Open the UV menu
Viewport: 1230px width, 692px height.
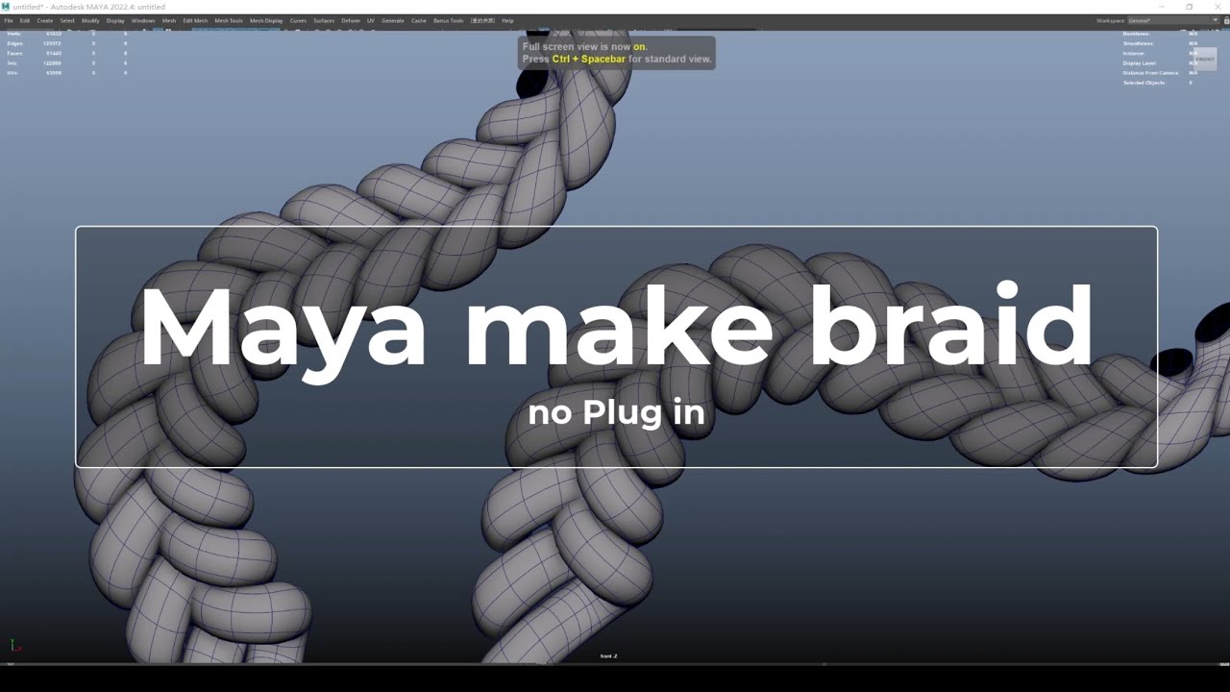point(371,20)
